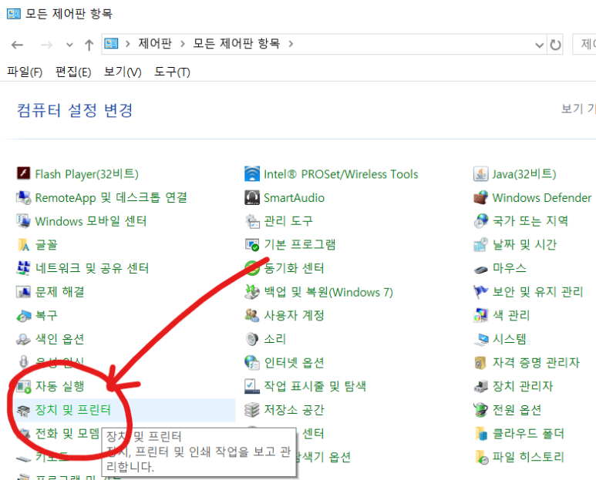Screen dimensions: 596x480
Task: Click the address bar control panel icon
Action: 111,44
